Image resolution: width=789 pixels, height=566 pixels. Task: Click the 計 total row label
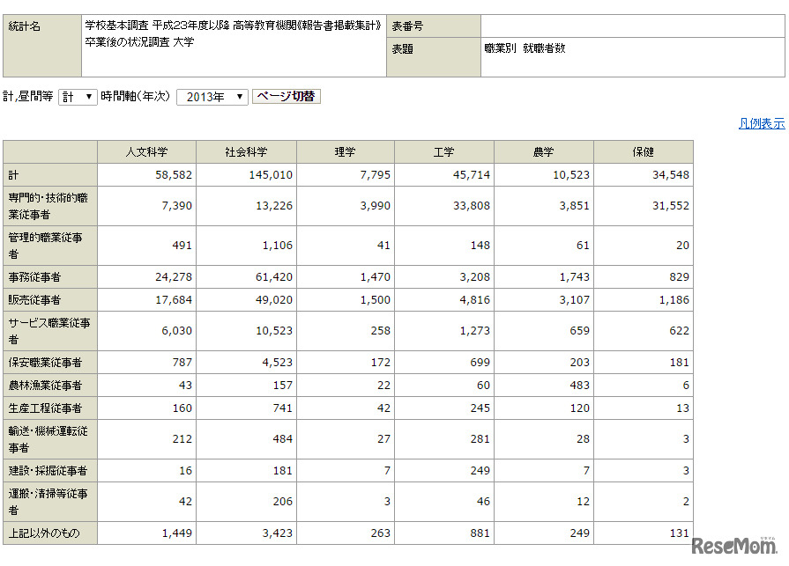coord(49,173)
